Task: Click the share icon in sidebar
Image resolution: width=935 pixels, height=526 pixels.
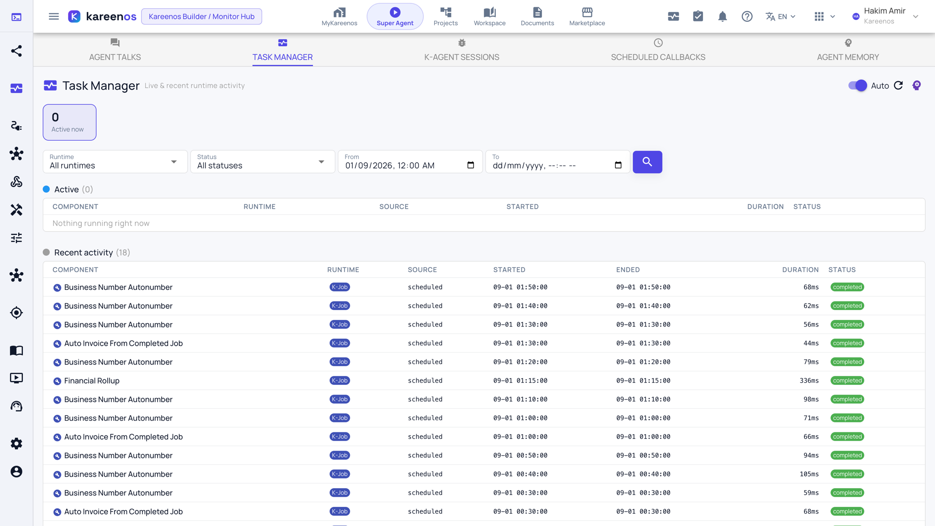Action: 16,51
